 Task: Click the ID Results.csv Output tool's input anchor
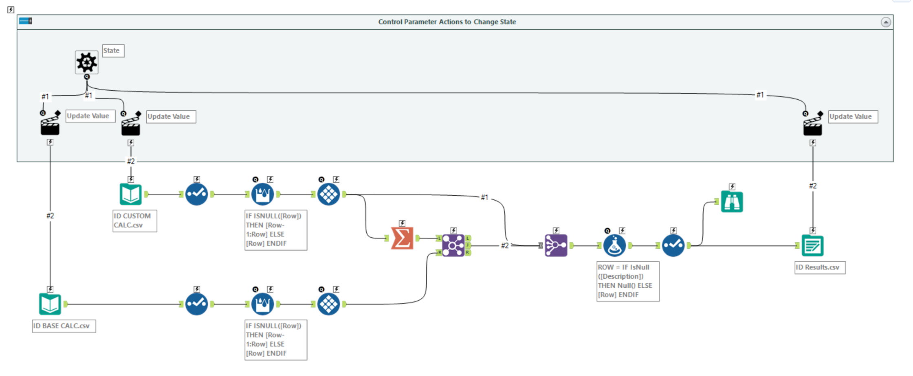(x=798, y=245)
